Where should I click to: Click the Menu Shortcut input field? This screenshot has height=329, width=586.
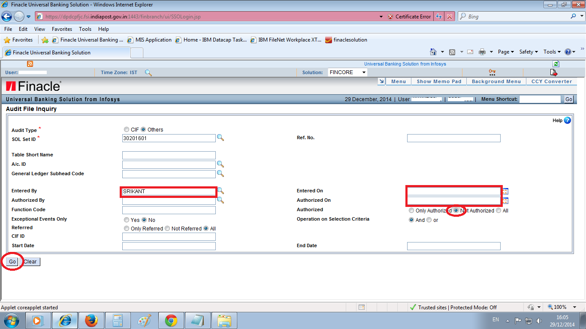(540, 99)
